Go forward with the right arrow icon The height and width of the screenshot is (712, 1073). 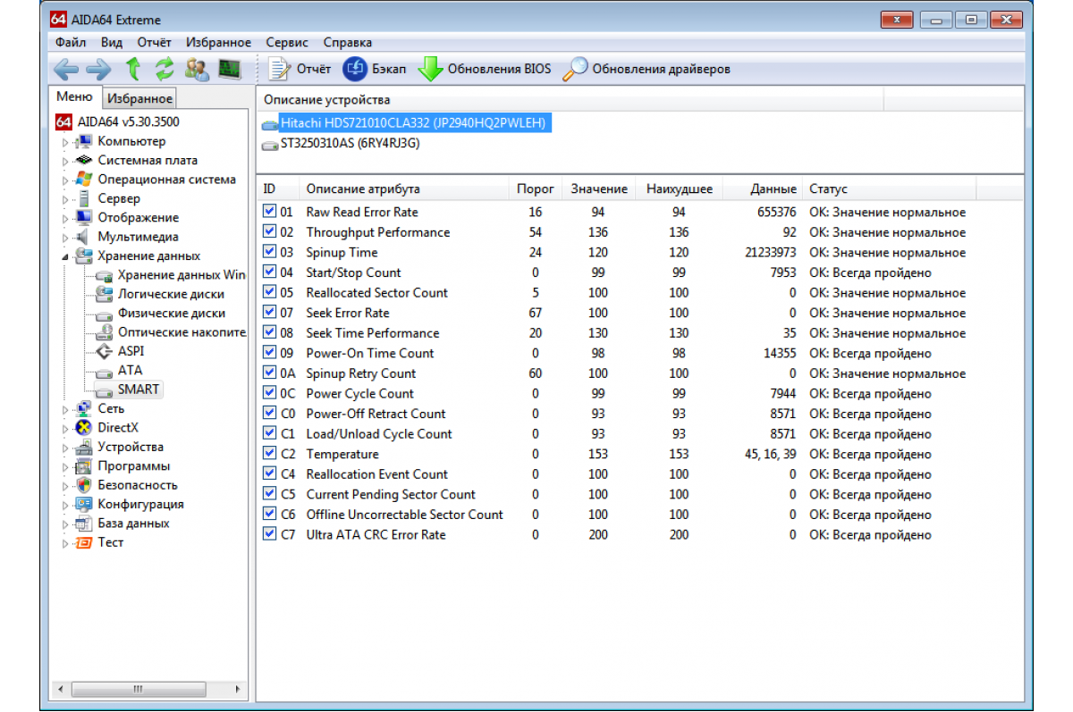click(x=98, y=69)
